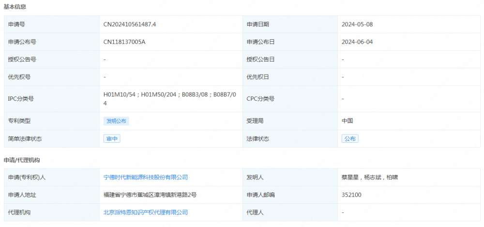
Task: Click the 代理机构 label cell
Action: 52,212
